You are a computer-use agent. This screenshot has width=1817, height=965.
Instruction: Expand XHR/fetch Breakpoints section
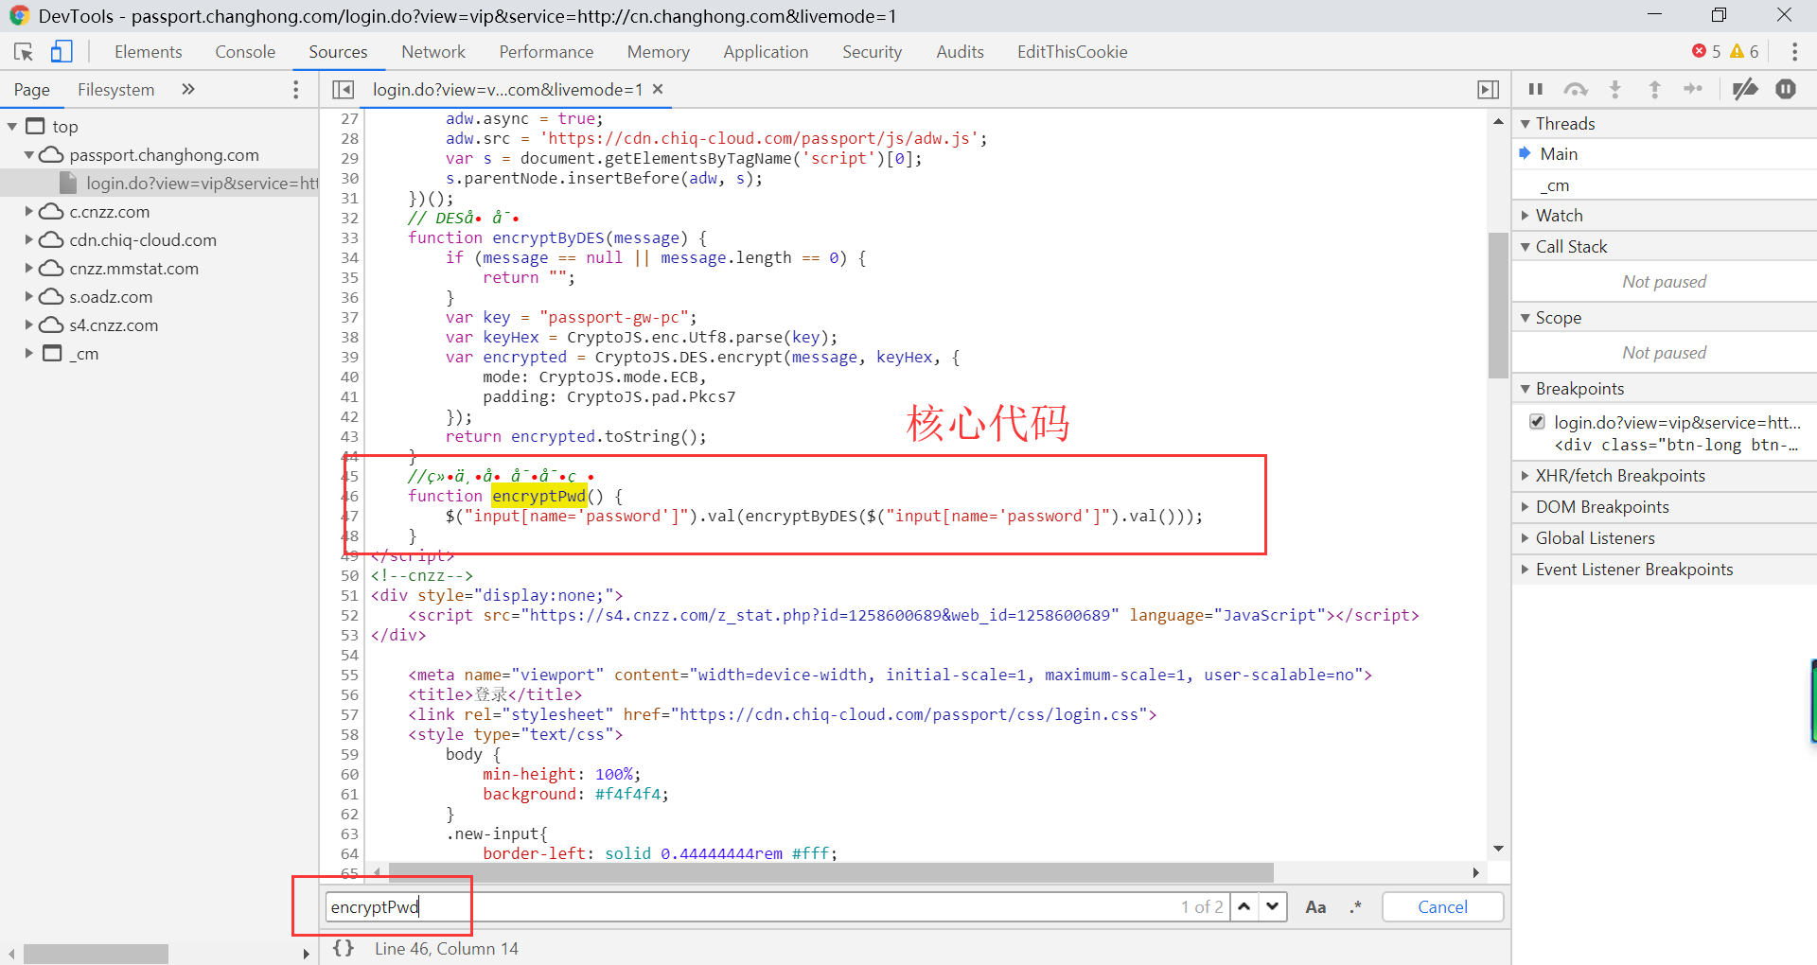coord(1664,476)
